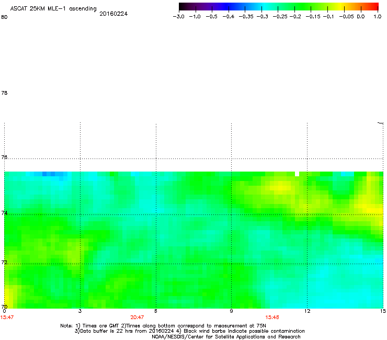Click the -1.0 color scale label
The image size is (387, 340).
[195, 17]
